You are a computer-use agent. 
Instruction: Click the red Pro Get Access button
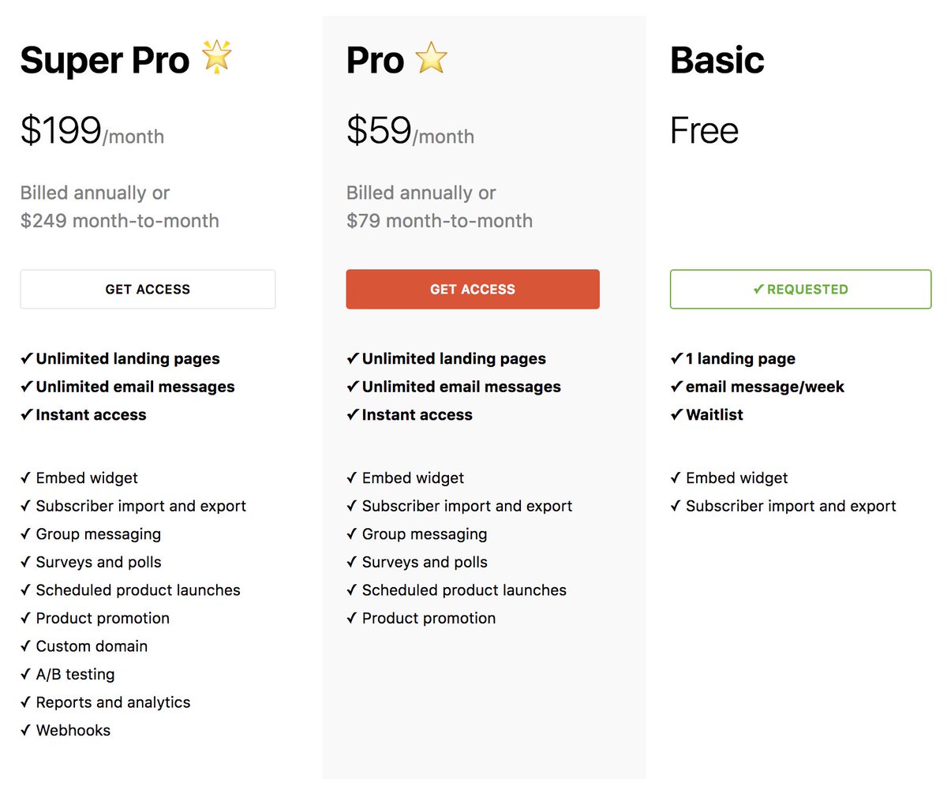click(473, 289)
